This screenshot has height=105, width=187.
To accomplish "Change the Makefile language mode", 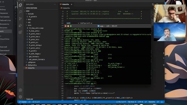I will 152,102.
